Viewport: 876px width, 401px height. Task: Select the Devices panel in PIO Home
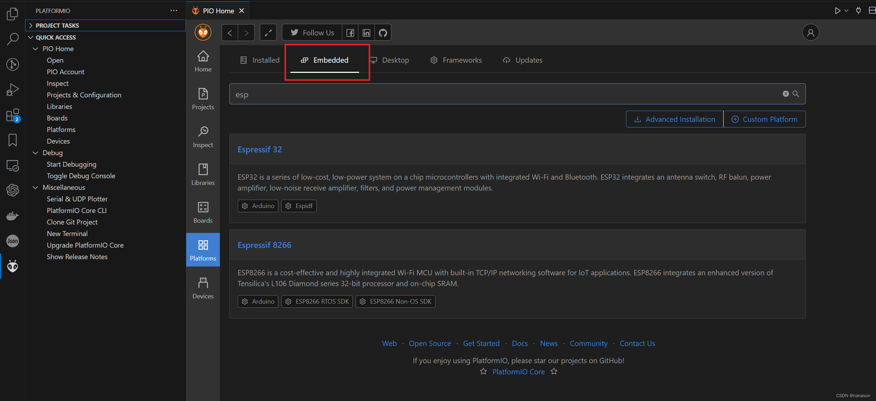(203, 287)
